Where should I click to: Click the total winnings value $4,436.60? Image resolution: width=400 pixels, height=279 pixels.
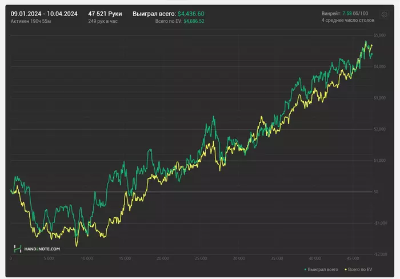click(x=191, y=13)
